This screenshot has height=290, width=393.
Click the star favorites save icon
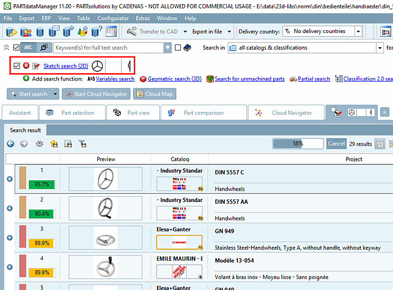click(x=54, y=144)
